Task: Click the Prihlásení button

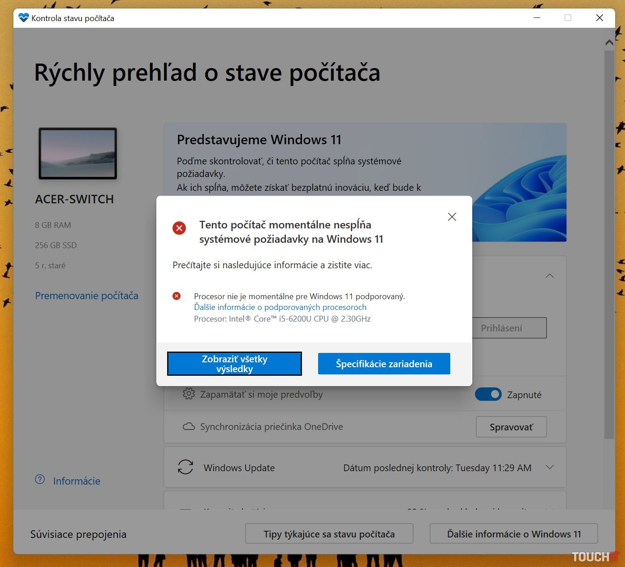Action: click(x=509, y=328)
